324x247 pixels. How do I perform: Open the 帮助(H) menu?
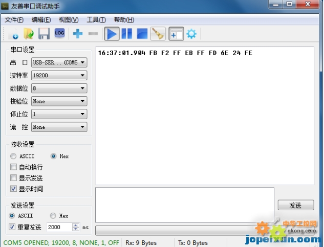pyautogui.click(x=124, y=20)
